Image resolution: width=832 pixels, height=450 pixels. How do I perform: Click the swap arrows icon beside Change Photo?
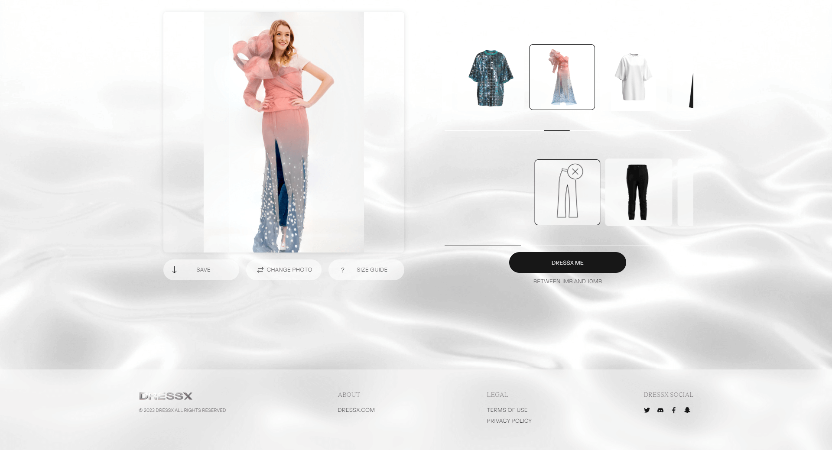coord(260,269)
